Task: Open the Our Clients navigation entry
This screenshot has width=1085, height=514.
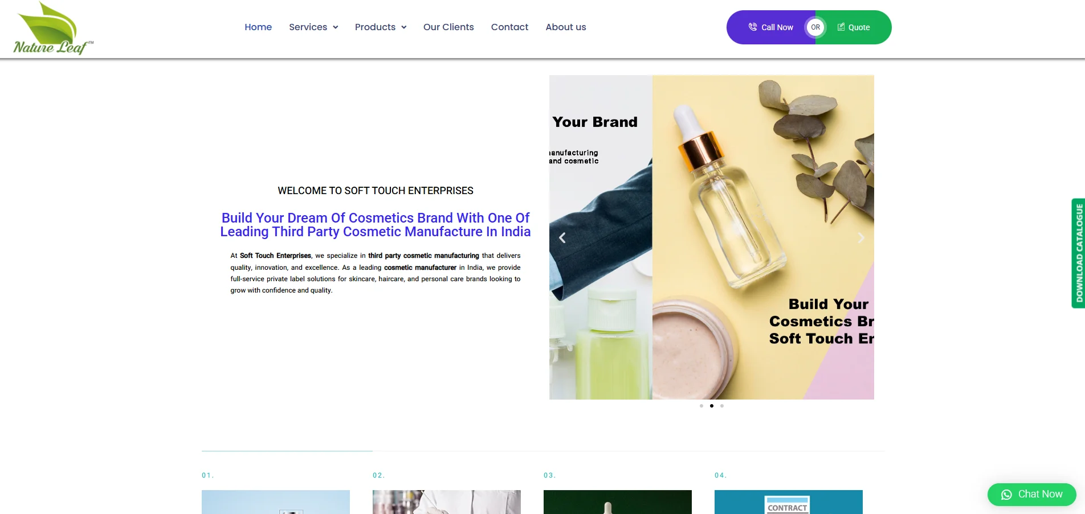Action: click(x=448, y=27)
